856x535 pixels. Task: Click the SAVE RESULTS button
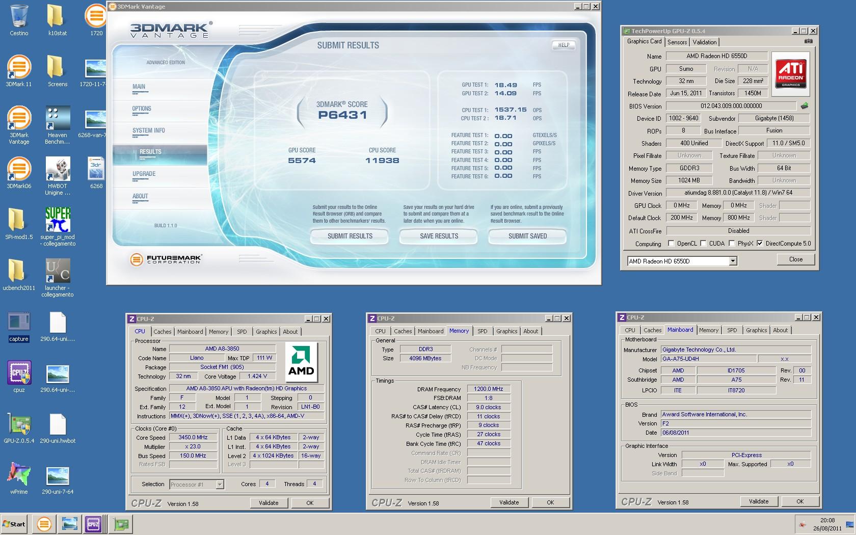point(439,236)
